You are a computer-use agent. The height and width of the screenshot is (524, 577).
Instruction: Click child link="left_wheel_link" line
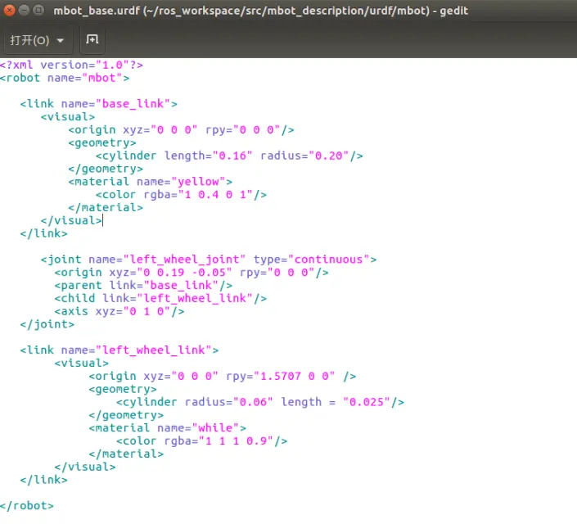click(x=160, y=298)
